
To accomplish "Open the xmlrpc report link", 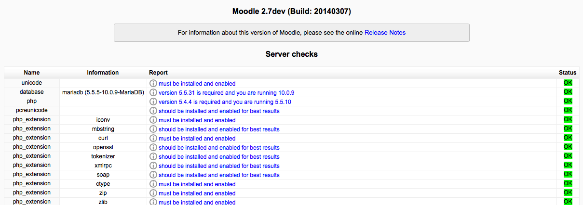I will (219, 166).
